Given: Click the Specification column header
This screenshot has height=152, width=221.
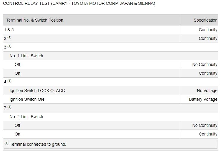Looking at the screenshot, I should click(x=205, y=20).
